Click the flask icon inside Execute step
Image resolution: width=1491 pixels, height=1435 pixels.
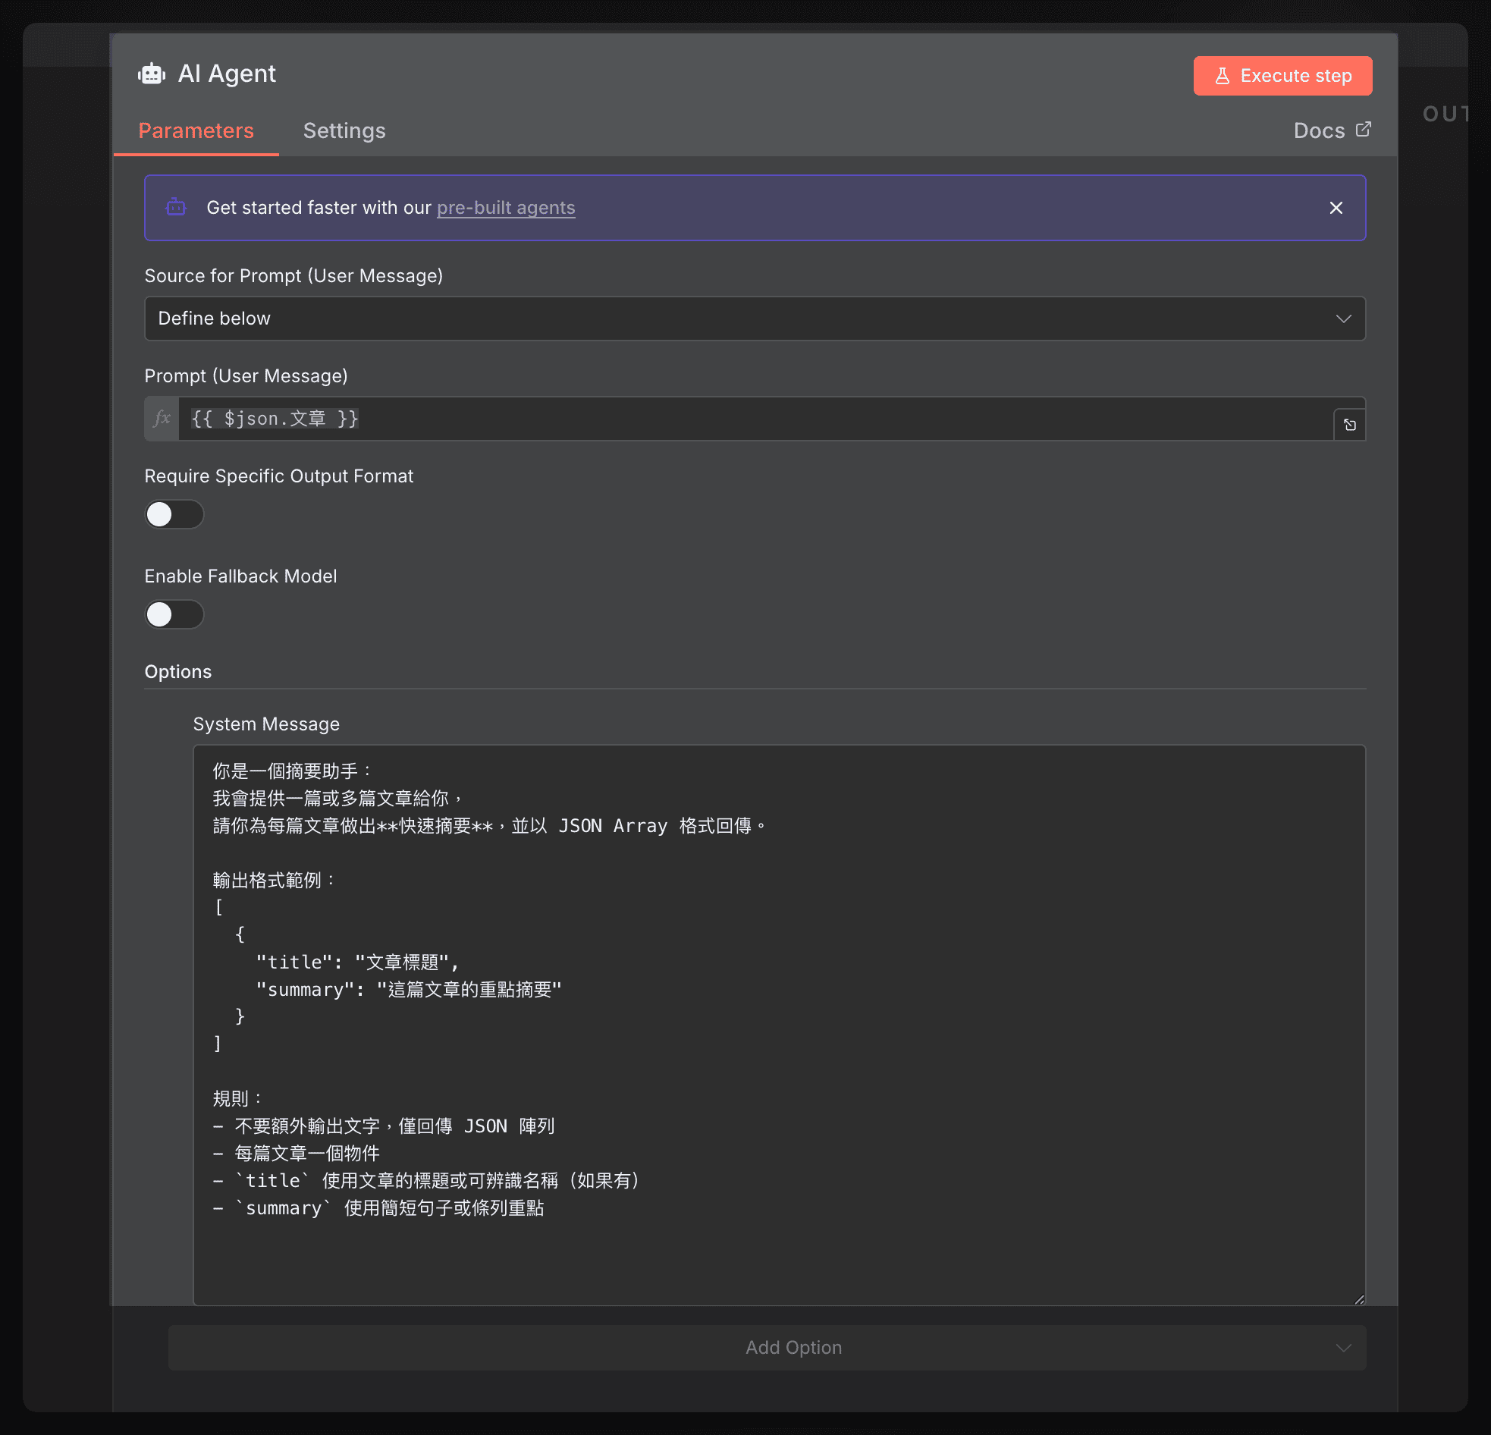[x=1223, y=75]
